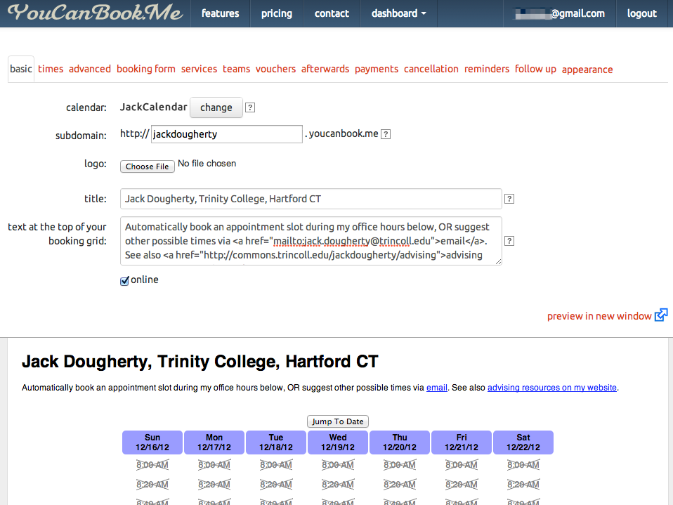673x505 pixels.
Task: Click the 8:20 AM slot under Thursday
Action: pyautogui.click(x=400, y=485)
